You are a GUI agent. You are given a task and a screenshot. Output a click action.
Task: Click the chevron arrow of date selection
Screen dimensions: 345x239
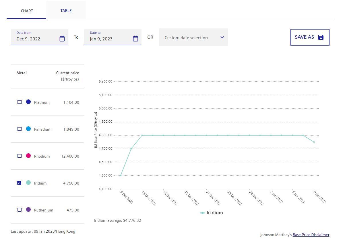(222, 37)
